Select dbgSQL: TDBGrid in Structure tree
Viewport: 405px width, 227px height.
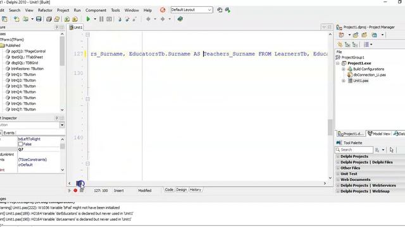click(25, 63)
